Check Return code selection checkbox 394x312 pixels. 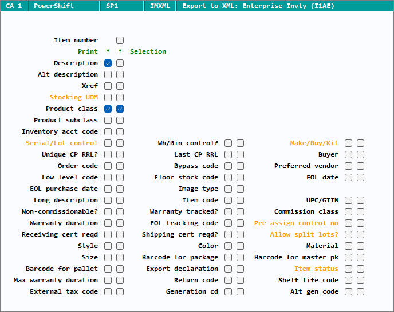(x=240, y=280)
